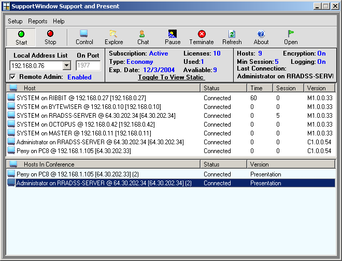Click Version header in conference list

[x=291, y=164]
